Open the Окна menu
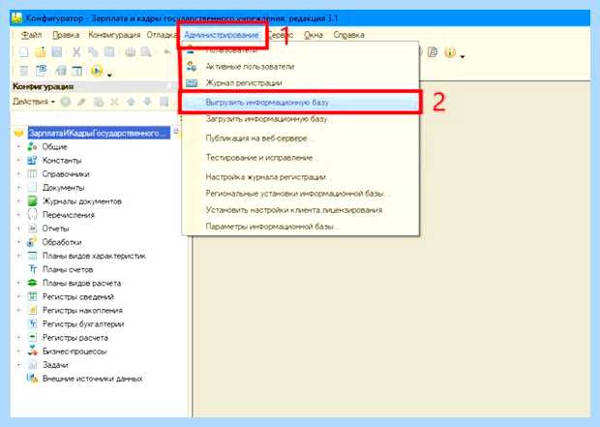This screenshot has width=600, height=427. 313,35
